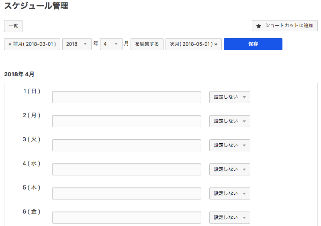The image size is (321, 226).
Task: Click the を編集する button
Action: (x=147, y=44)
